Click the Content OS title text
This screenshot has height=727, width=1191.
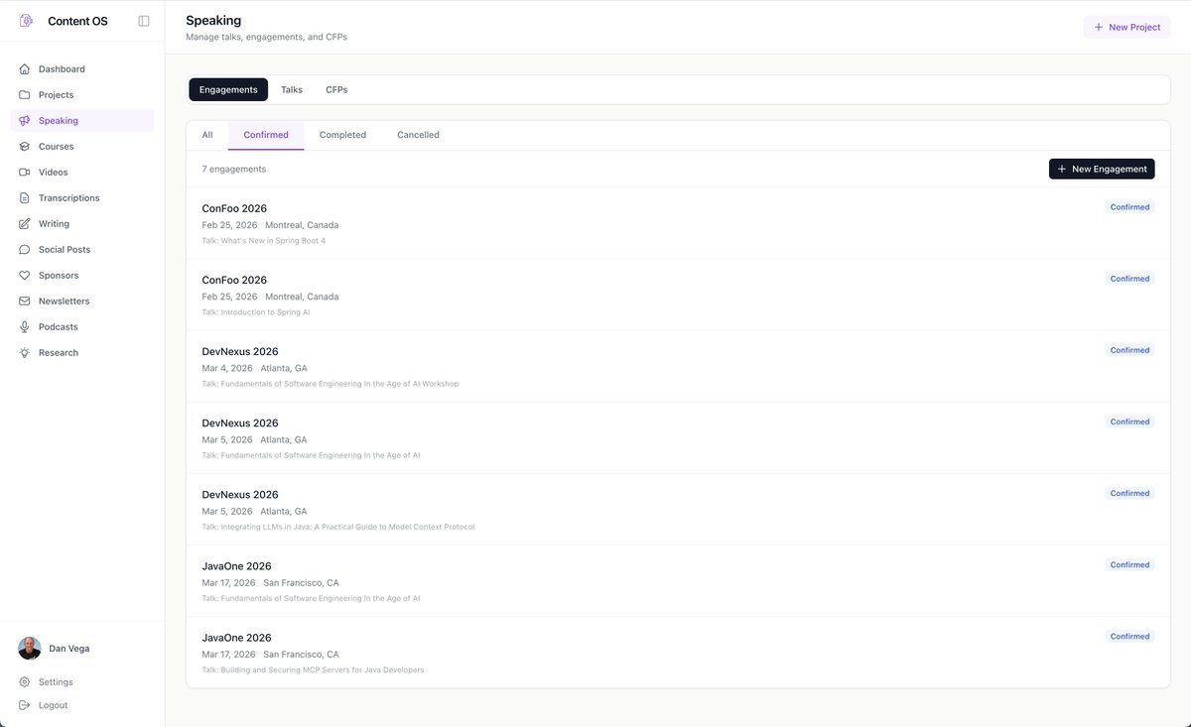pyautogui.click(x=77, y=21)
